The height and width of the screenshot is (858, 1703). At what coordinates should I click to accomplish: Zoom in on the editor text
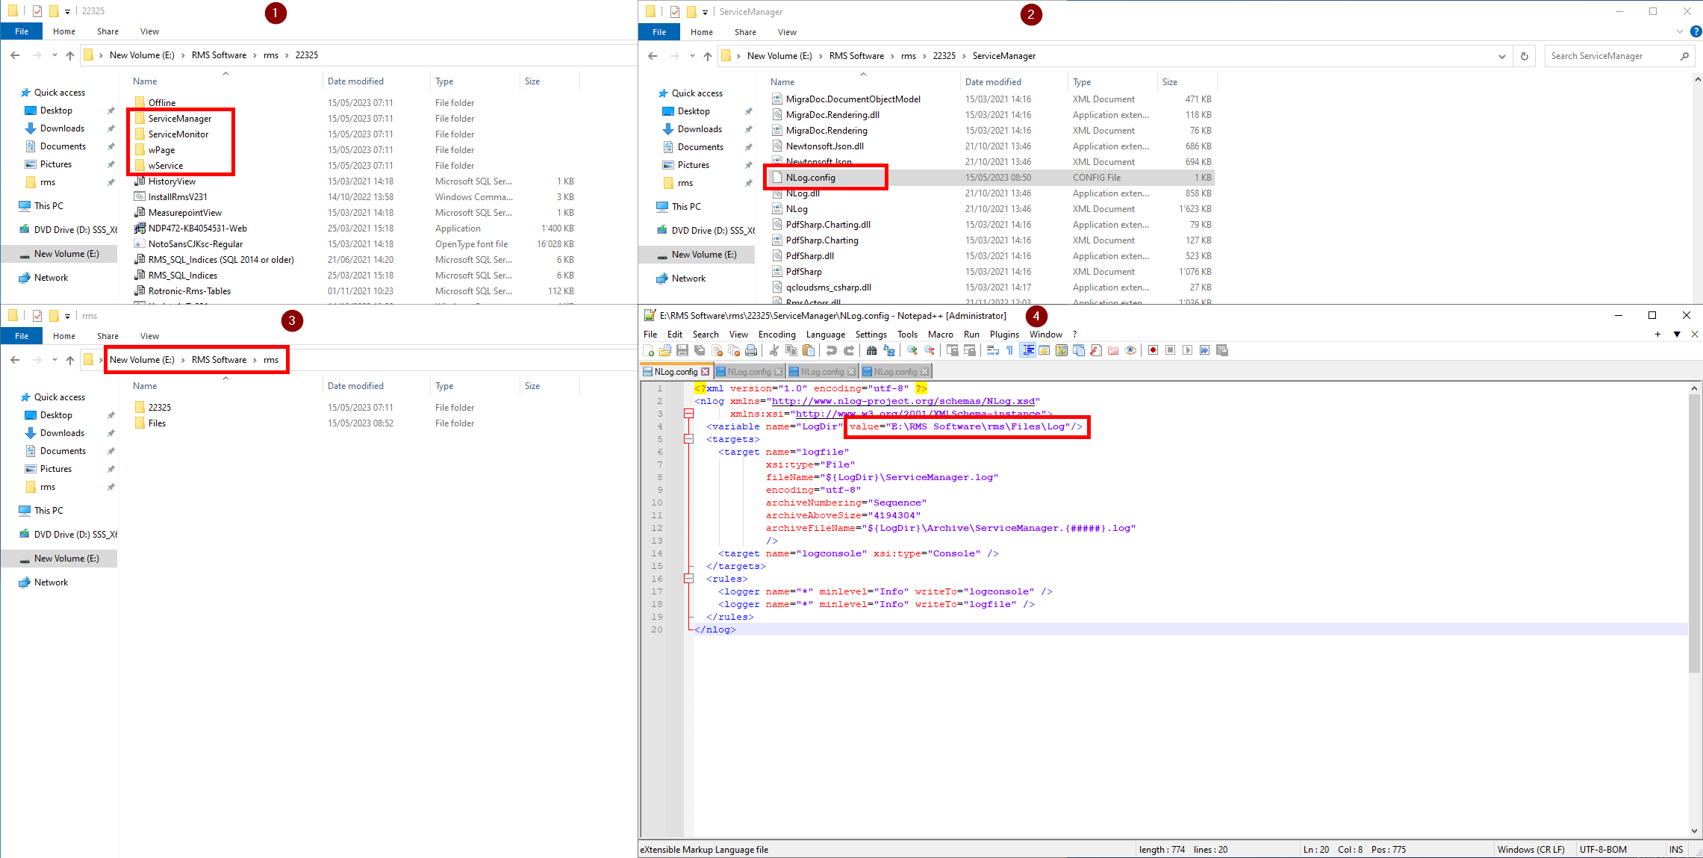[912, 350]
